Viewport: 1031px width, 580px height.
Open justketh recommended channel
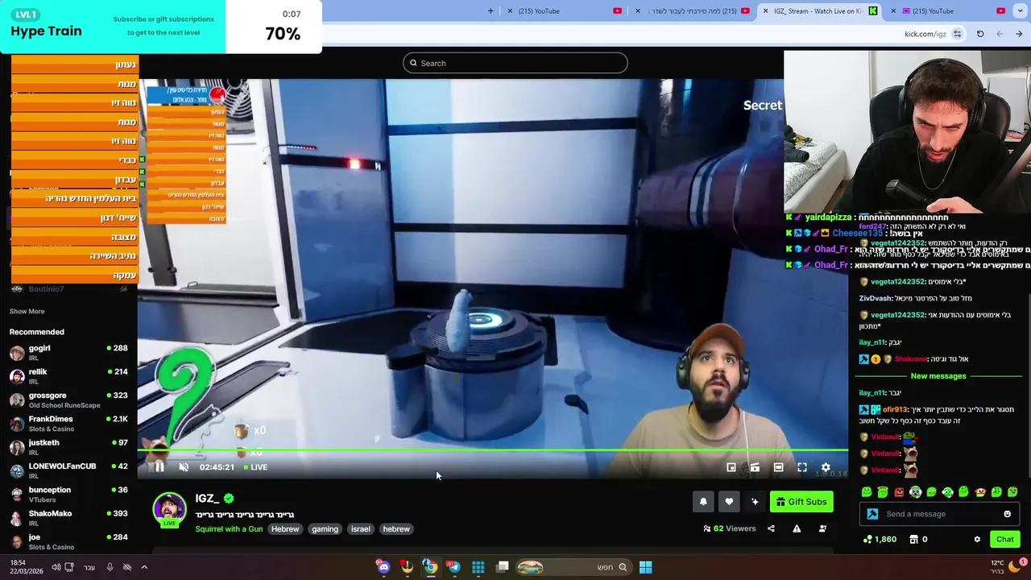tap(69, 446)
